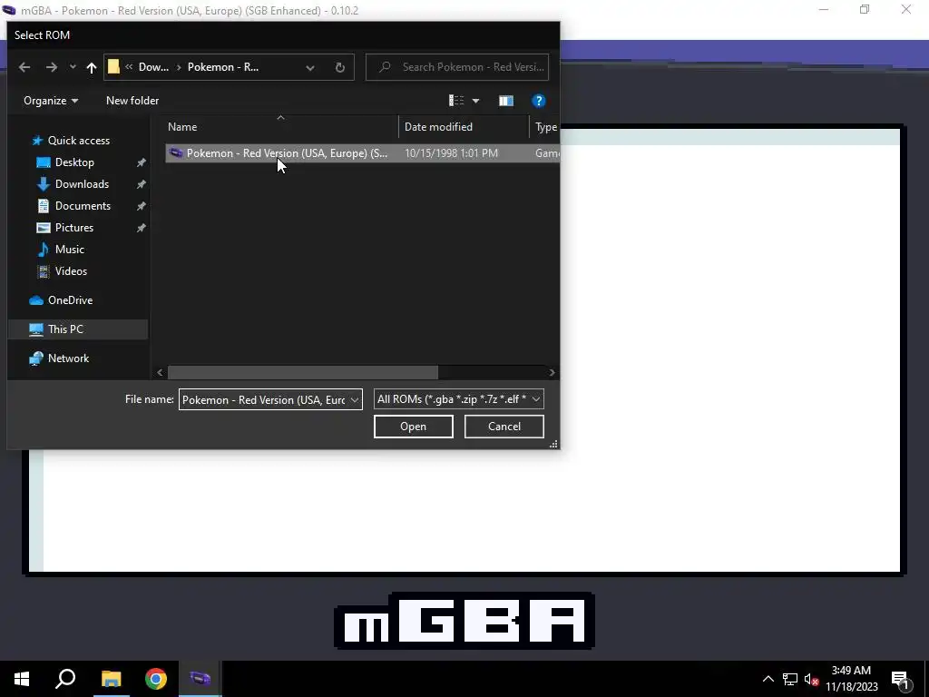This screenshot has width=929, height=697.
Task: Change the view layout icon
Action: pos(456,101)
